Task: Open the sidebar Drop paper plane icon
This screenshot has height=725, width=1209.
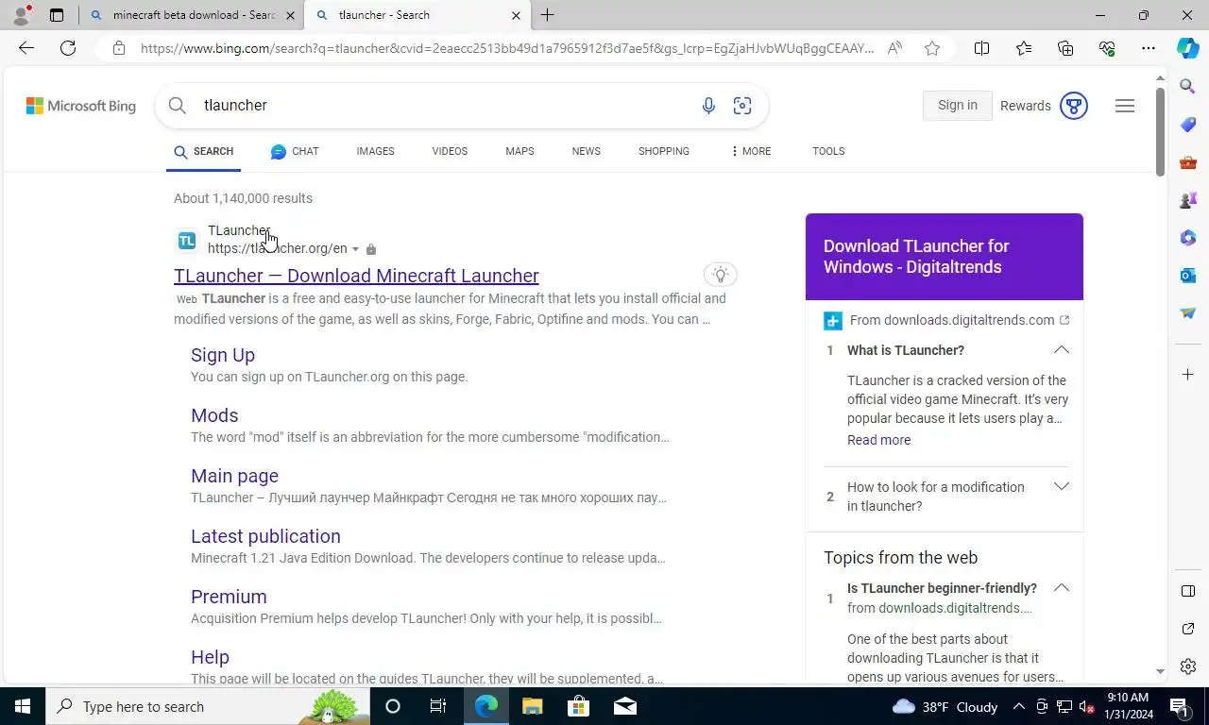Action: pos(1188,313)
